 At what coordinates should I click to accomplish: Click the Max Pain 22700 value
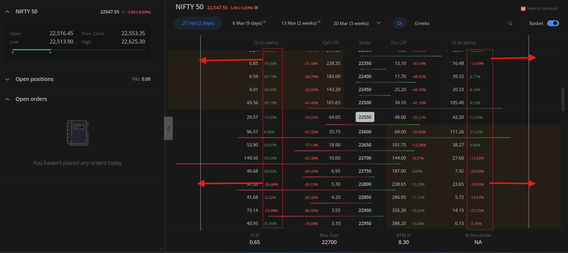click(x=329, y=242)
